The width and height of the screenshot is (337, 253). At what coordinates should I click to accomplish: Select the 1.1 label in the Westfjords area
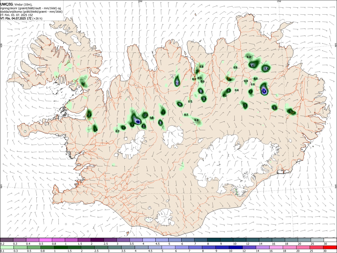click(x=83, y=84)
